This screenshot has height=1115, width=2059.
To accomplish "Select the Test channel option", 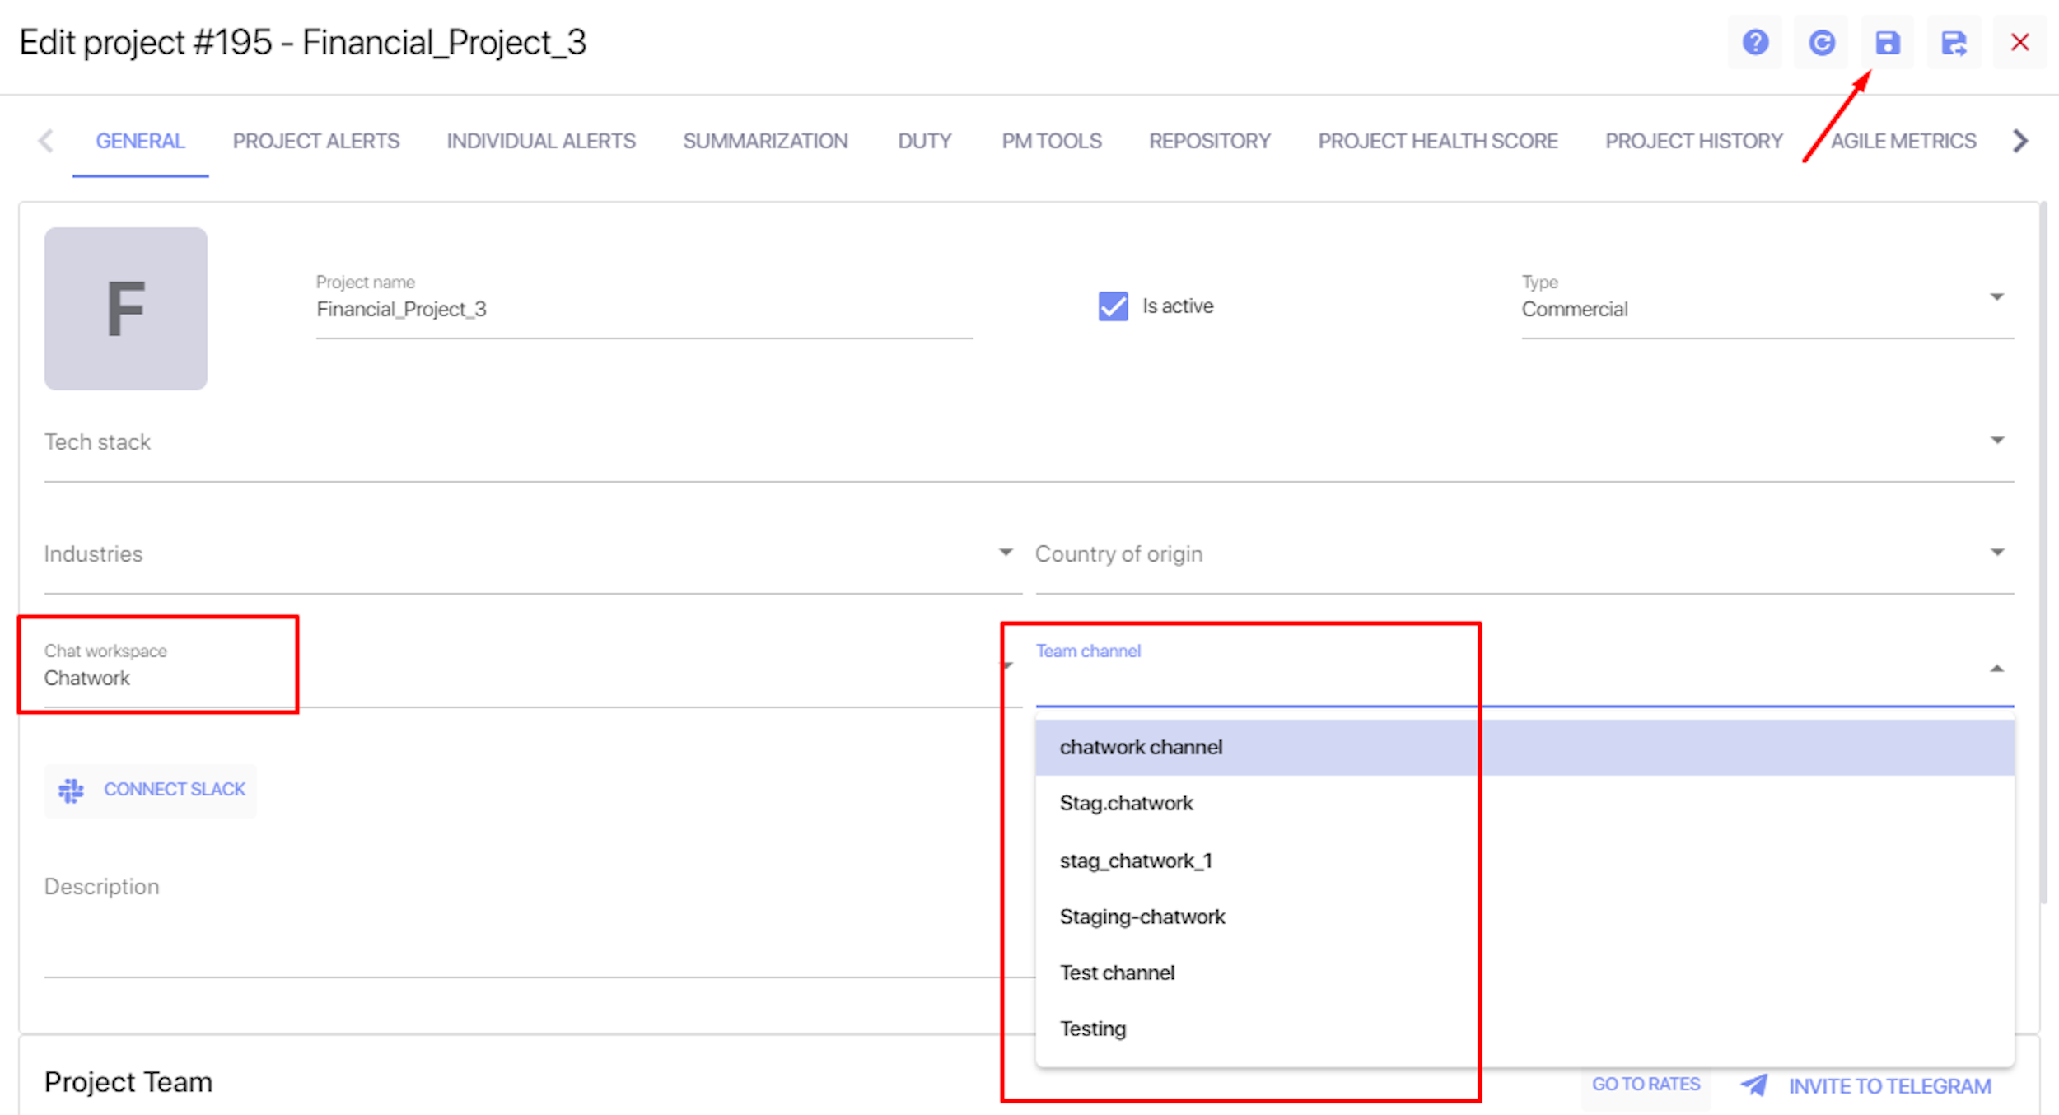I will coord(1524,973).
